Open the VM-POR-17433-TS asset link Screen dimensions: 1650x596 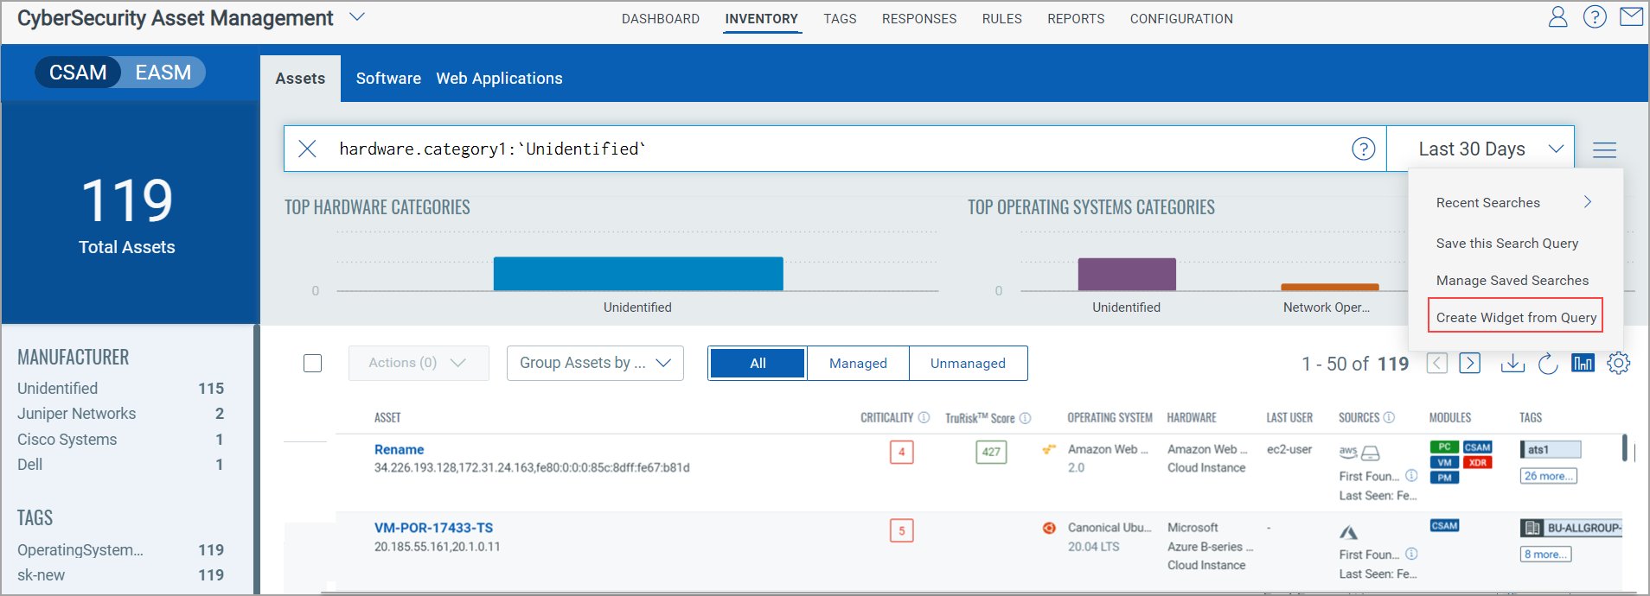[433, 528]
